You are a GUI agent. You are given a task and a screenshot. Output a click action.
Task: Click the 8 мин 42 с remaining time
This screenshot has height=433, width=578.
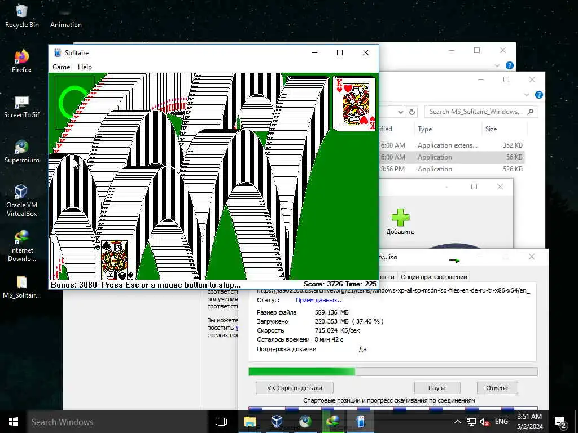[x=329, y=339]
